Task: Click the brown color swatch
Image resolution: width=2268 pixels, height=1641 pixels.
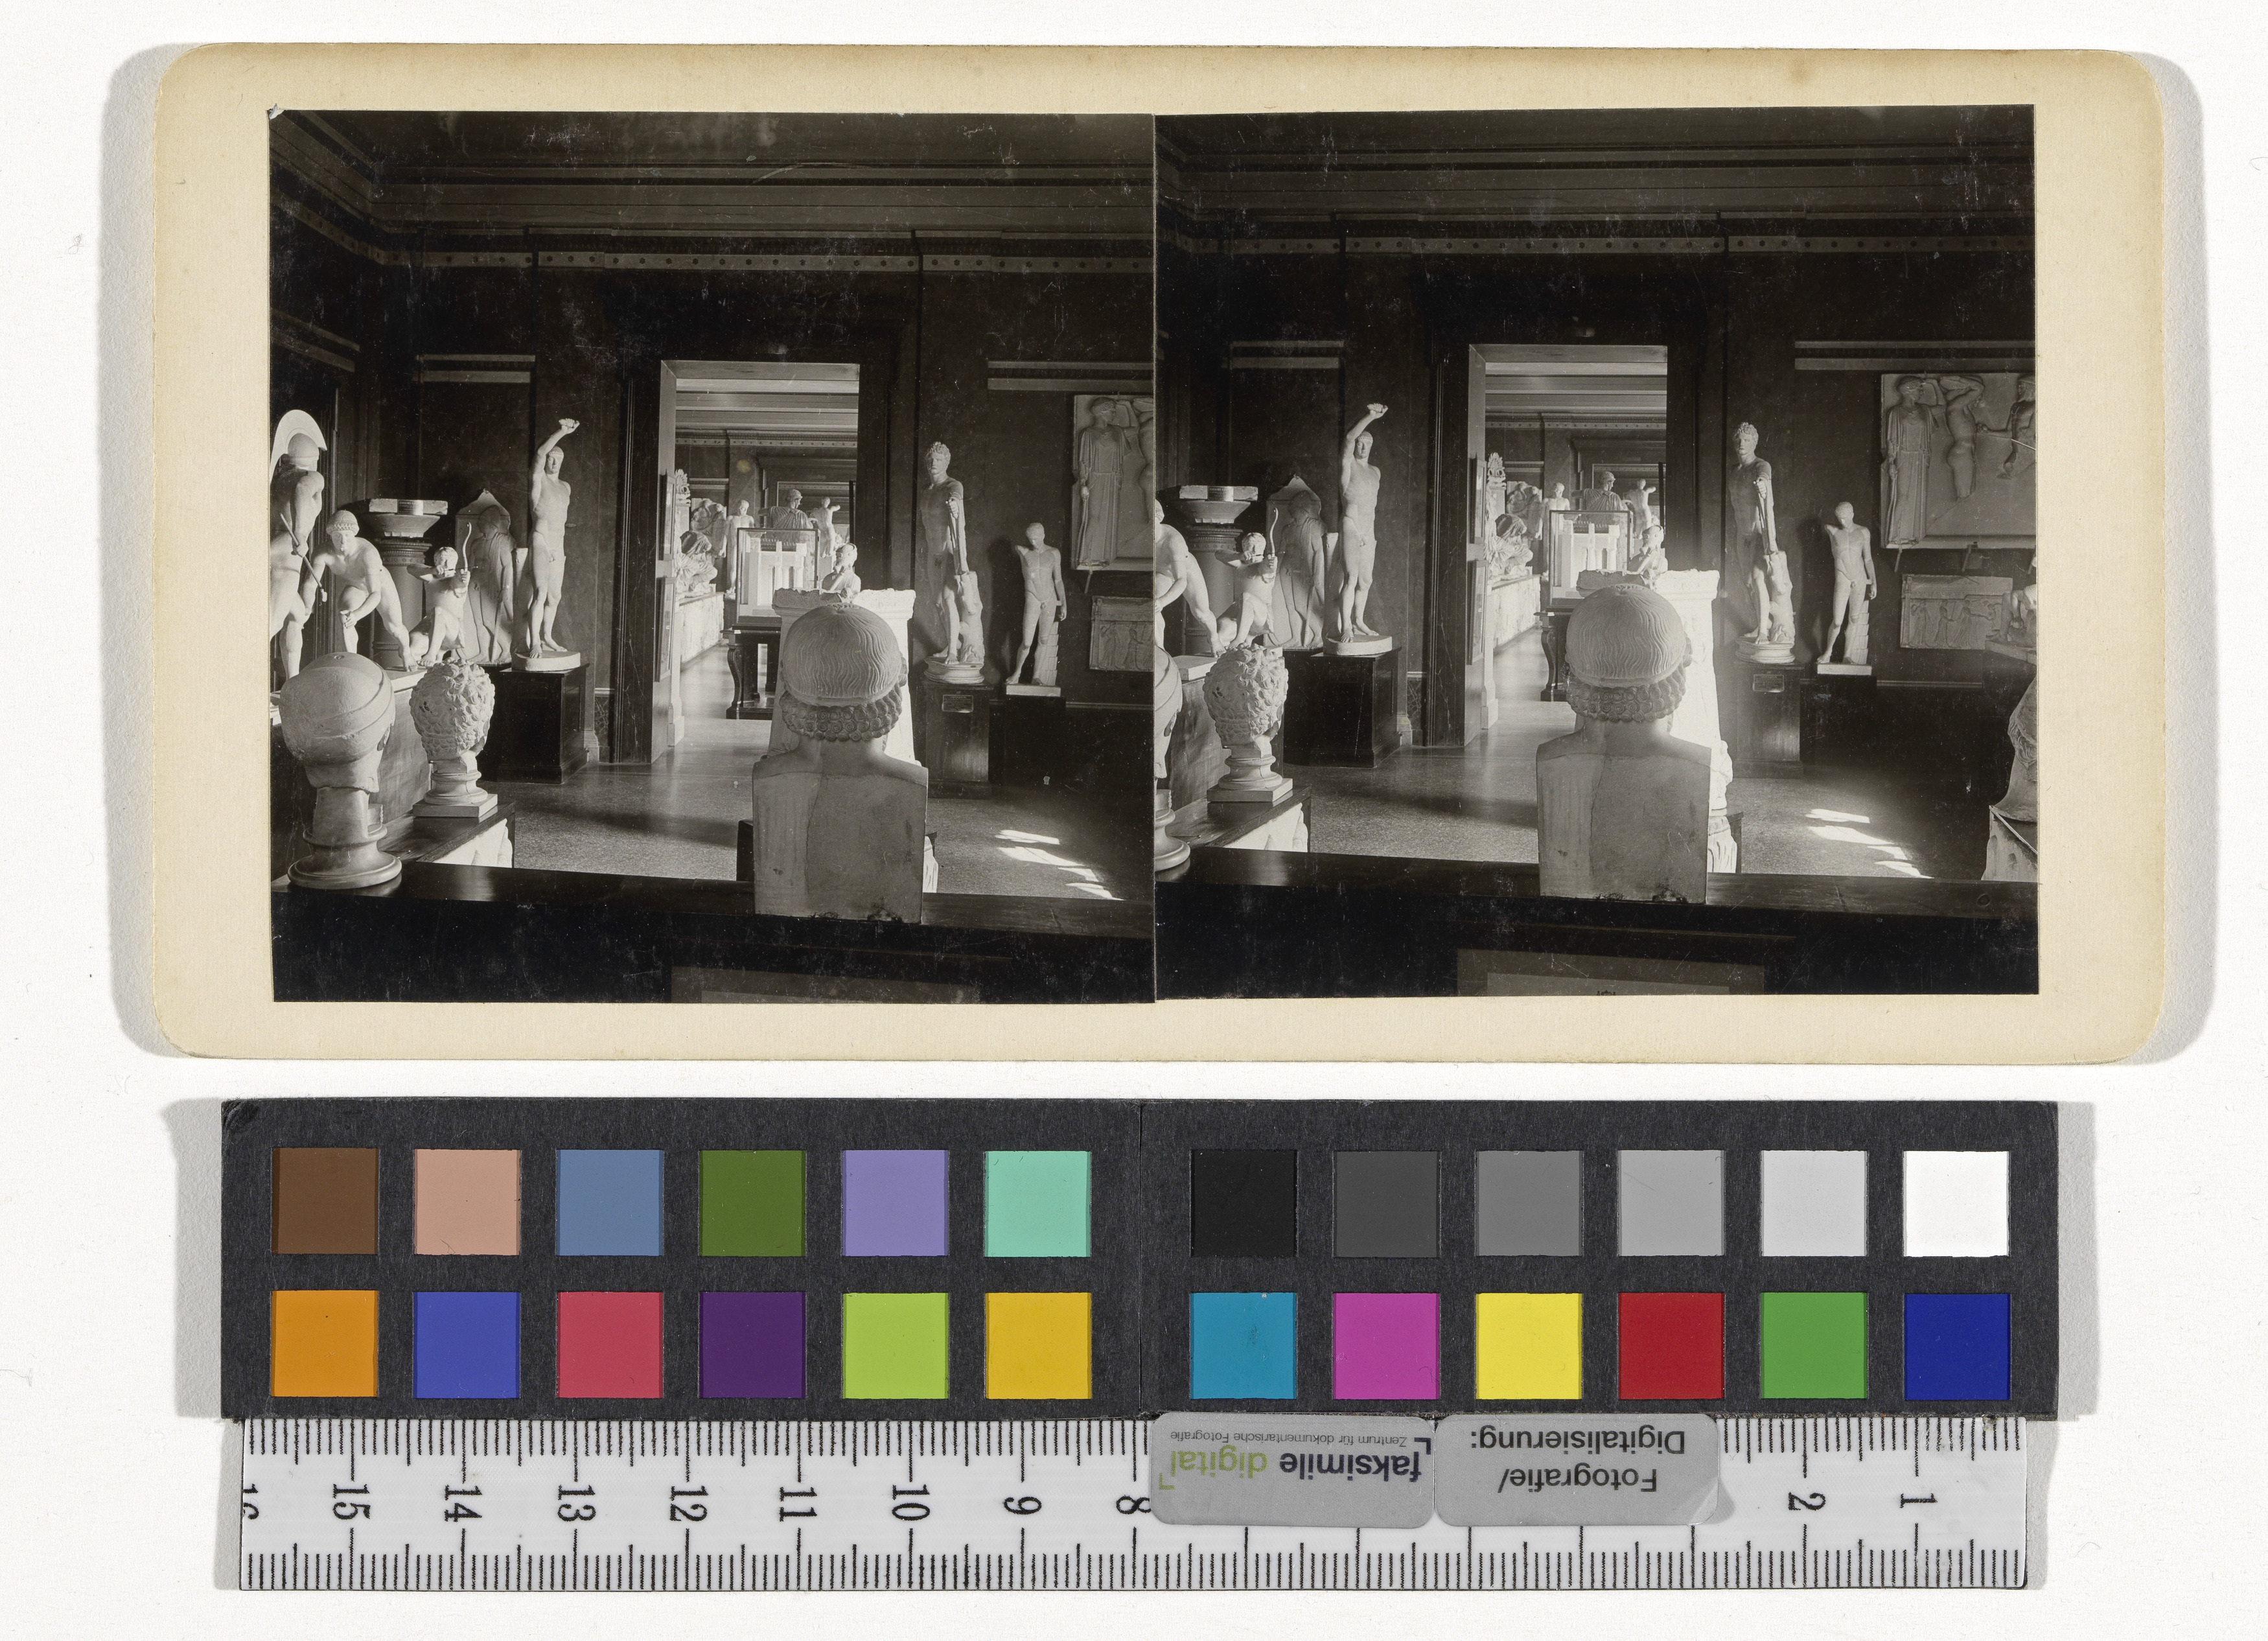Action: (325, 1201)
